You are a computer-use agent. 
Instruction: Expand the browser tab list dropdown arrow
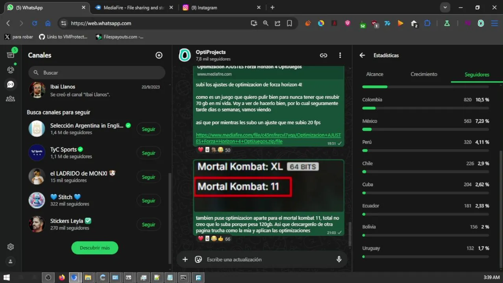tap(445, 7)
